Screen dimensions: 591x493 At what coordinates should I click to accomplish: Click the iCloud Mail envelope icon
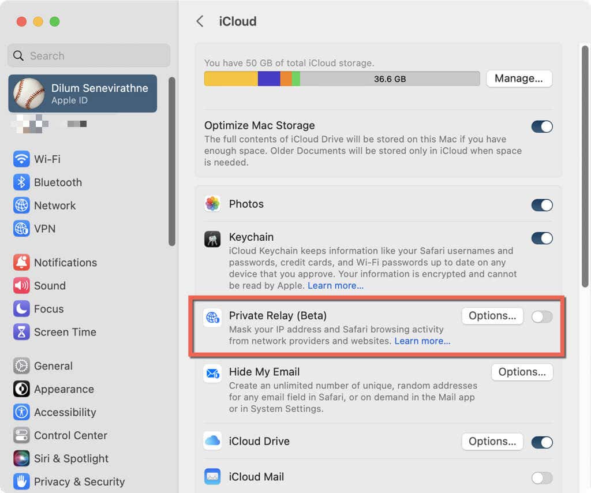point(212,476)
